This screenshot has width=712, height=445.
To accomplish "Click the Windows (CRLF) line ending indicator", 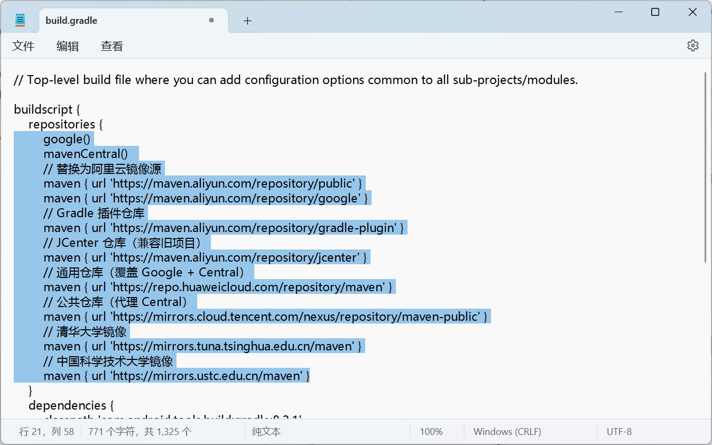I will pyautogui.click(x=507, y=432).
